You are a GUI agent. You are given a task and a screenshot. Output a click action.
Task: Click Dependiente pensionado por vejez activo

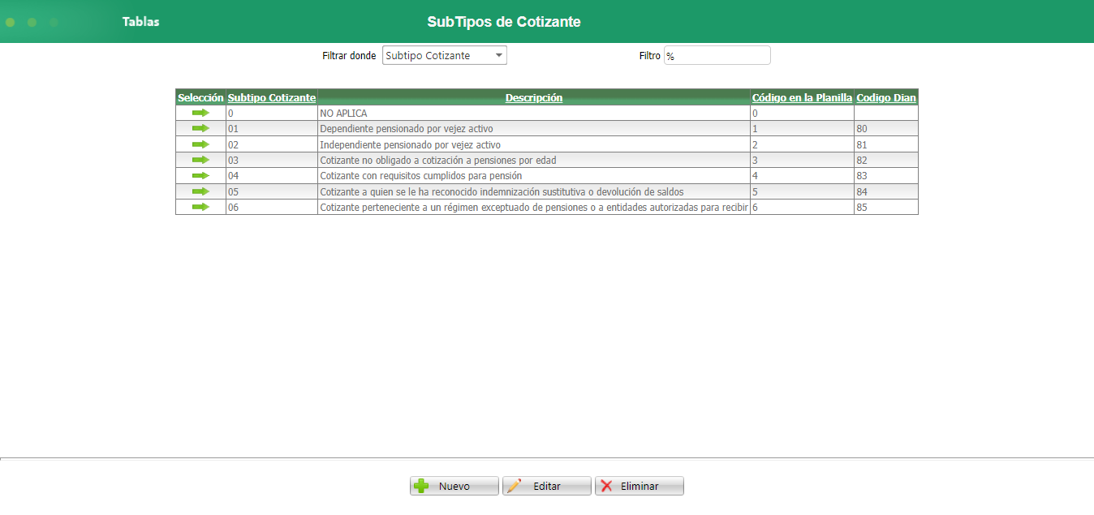(x=407, y=129)
